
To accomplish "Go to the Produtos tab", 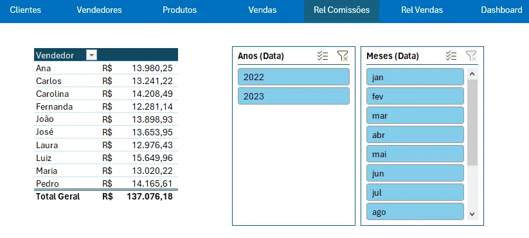I will coord(180,10).
